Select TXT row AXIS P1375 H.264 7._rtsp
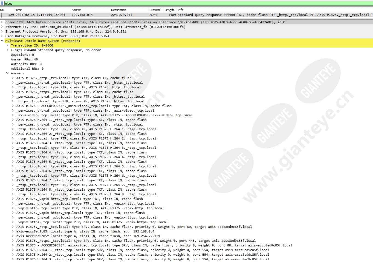 81,180
